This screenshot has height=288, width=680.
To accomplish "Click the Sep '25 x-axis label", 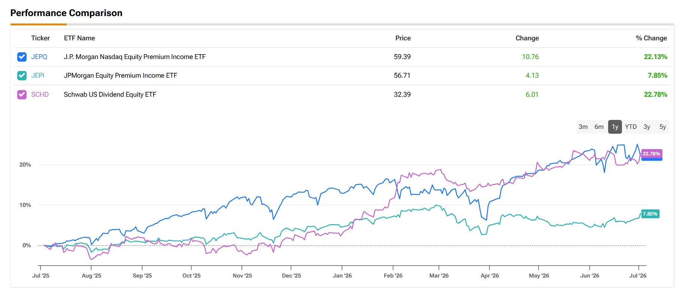I will click(x=142, y=276).
